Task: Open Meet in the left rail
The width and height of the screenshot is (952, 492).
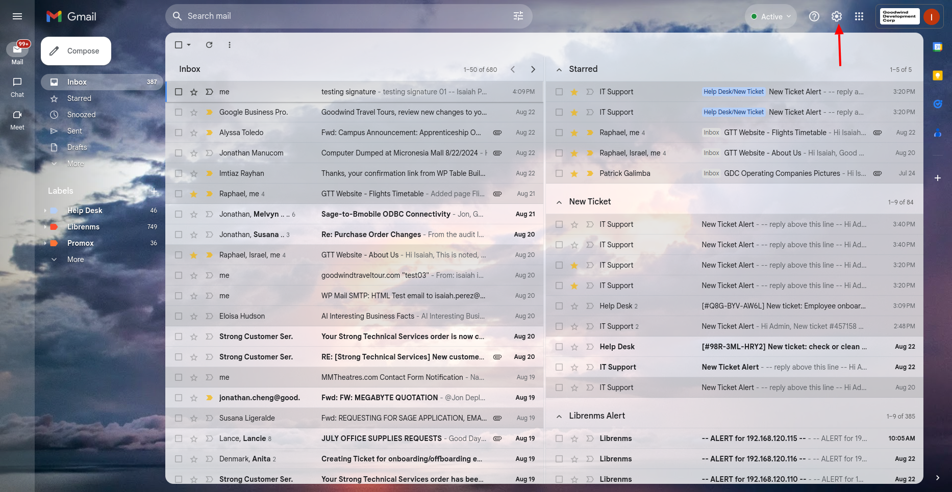Action: pos(17,120)
